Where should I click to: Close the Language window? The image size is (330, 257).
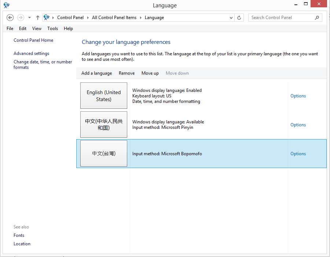319,4
